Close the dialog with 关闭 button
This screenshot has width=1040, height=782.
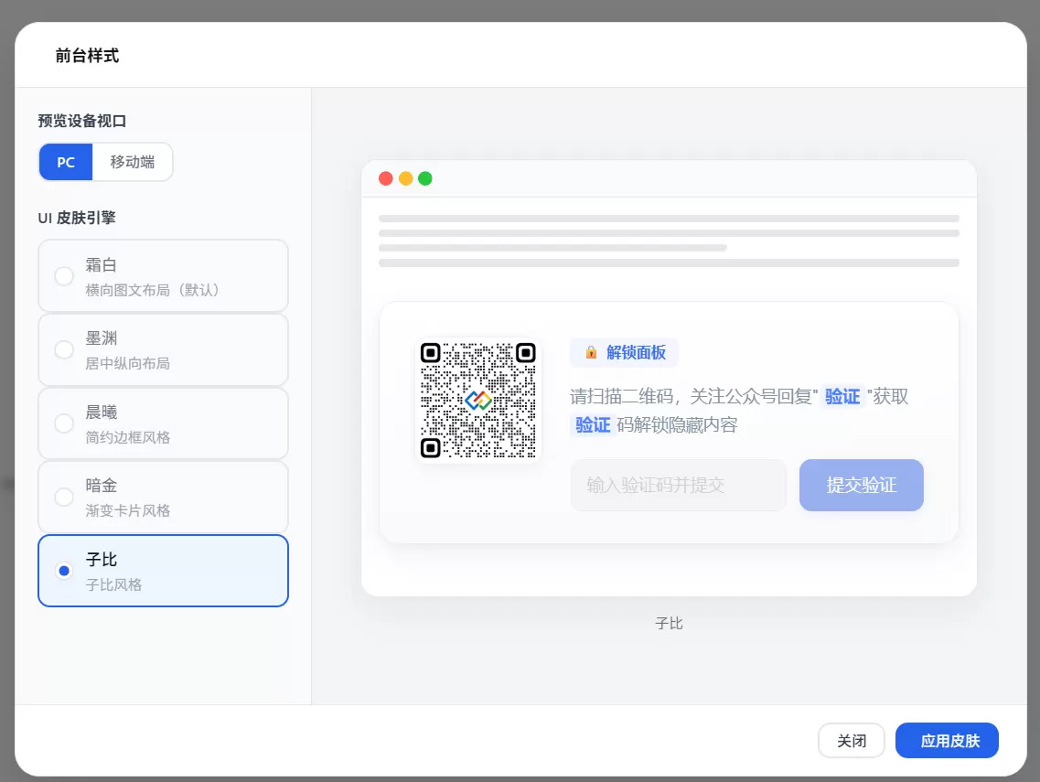(x=851, y=740)
